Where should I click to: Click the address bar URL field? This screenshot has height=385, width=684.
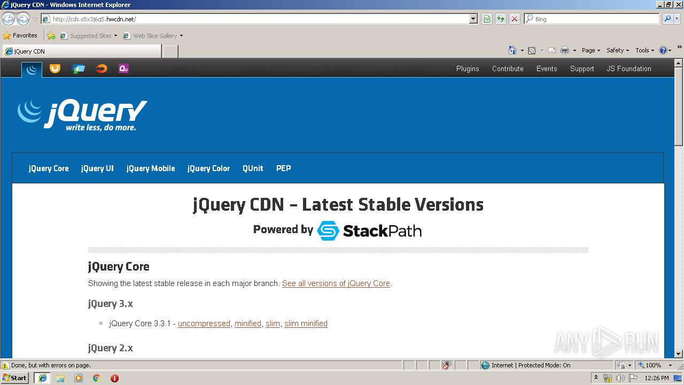(256, 19)
